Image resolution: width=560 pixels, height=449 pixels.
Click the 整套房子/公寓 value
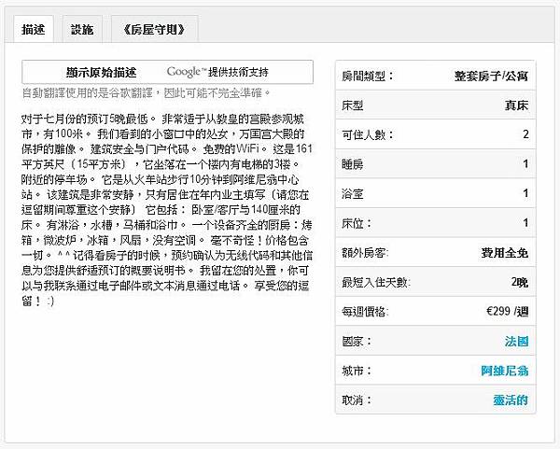tap(491, 76)
